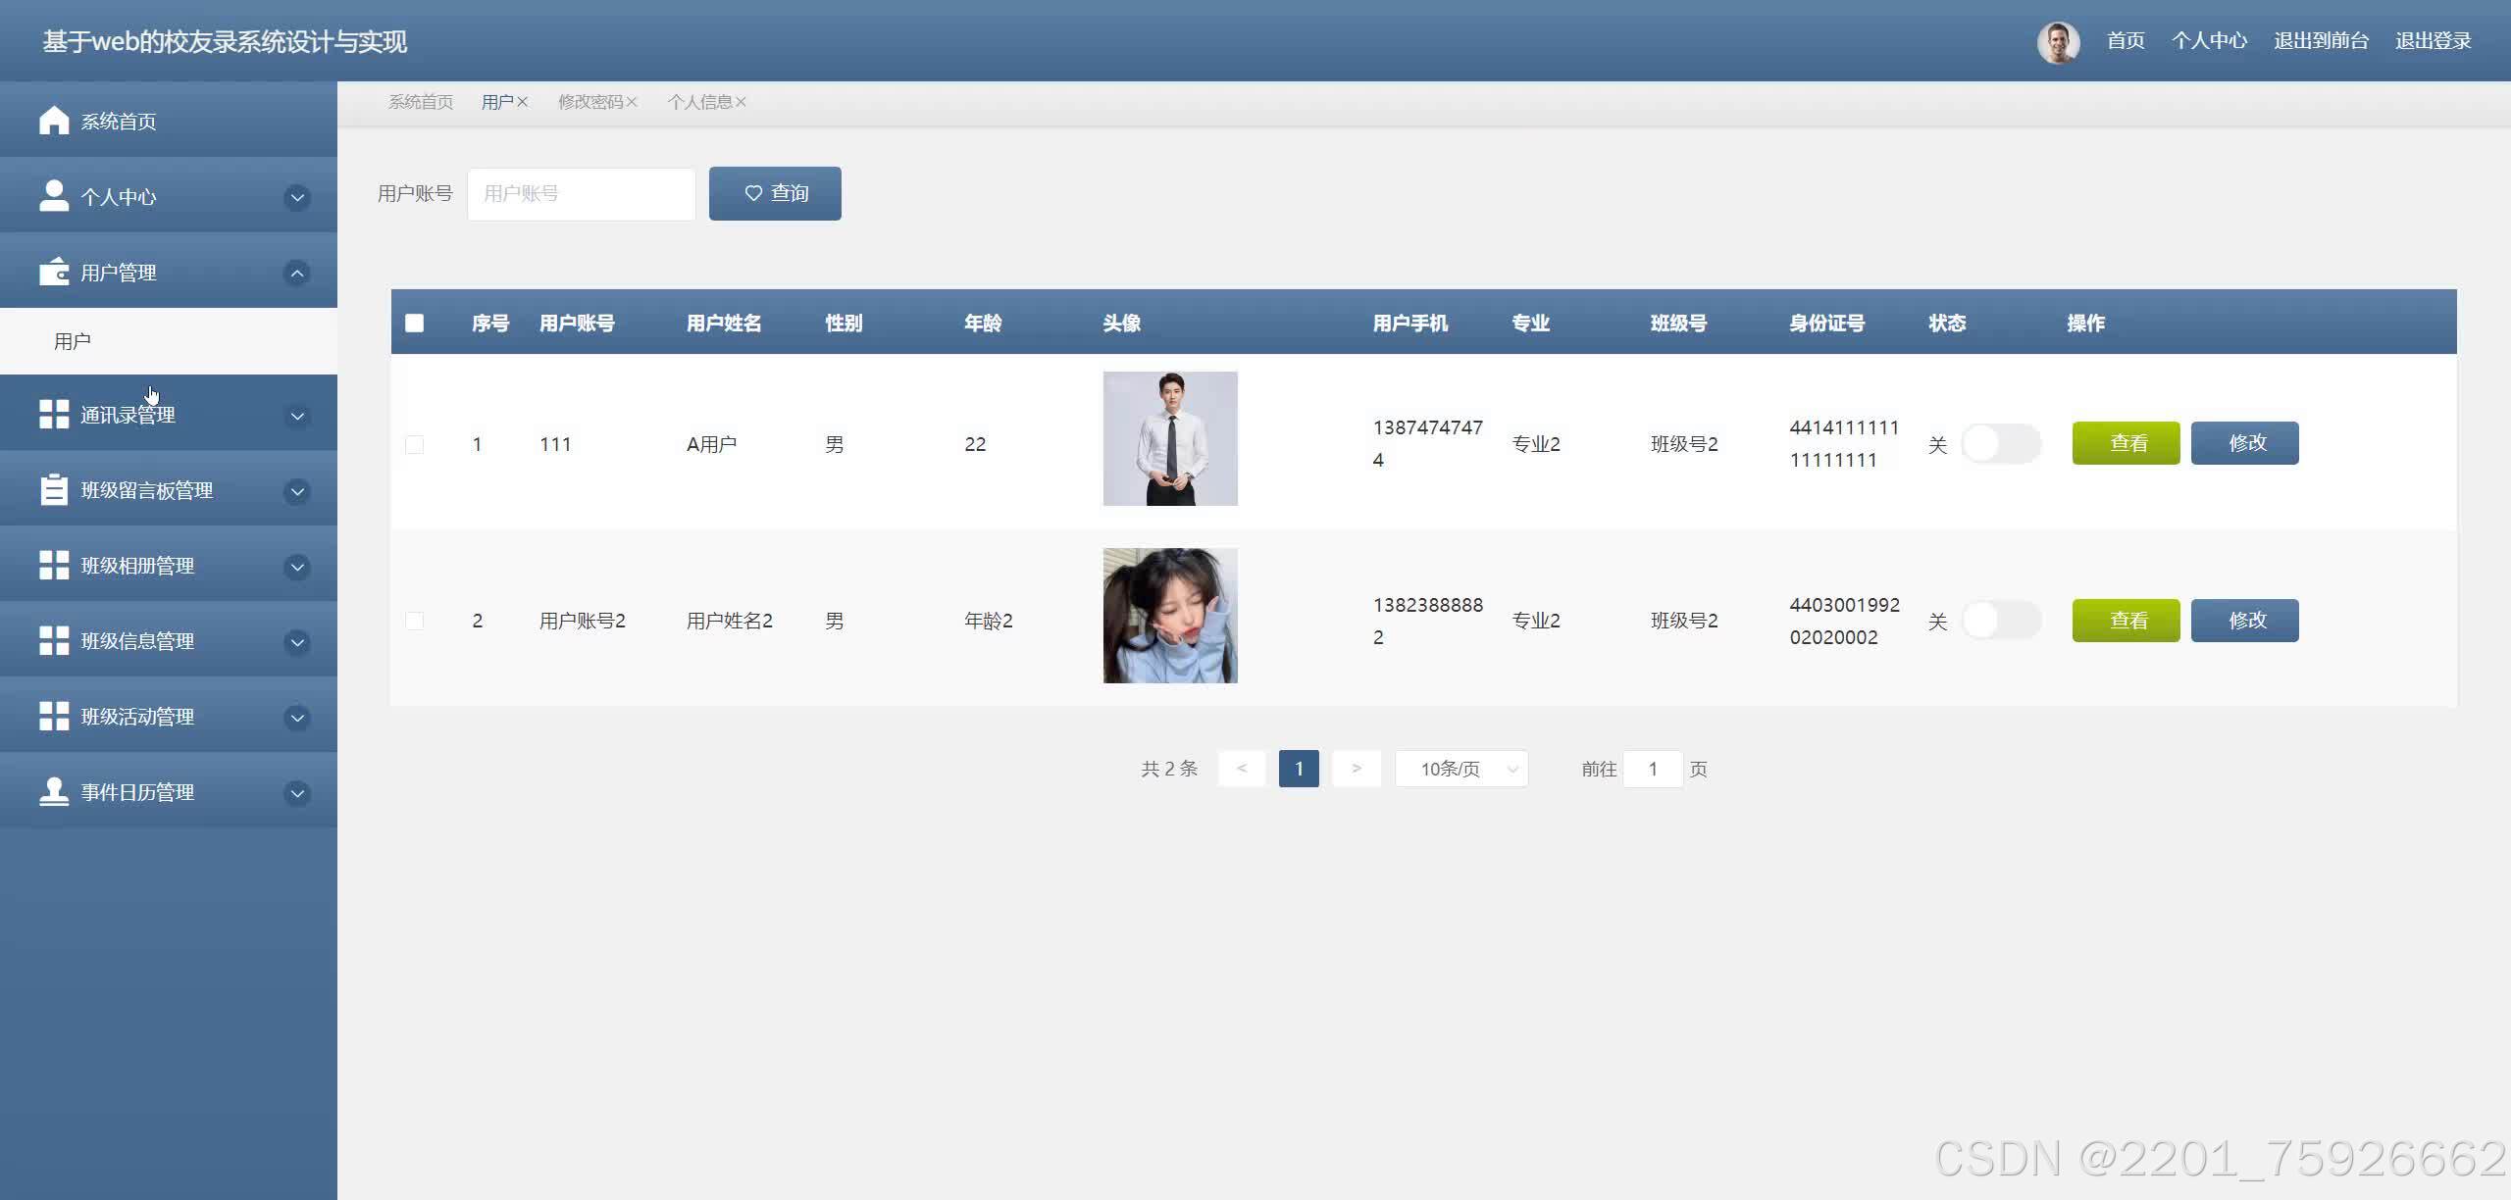Click 修改 button for user 111

[x=2244, y=443]
